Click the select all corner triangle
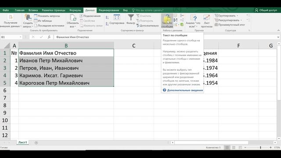Image resolution: width=281 pixels, height=158 pixels. click(7, 46)
